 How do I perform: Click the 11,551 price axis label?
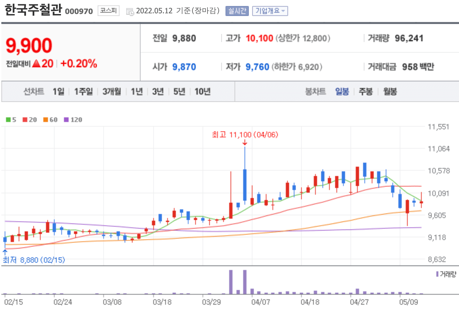click(x=439, y=127)
